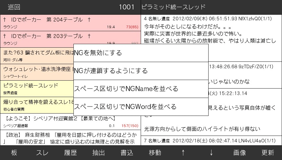The height and width of the screenshot is (160, 282).
Task: Open 書込 write post button
Action: [x=127, y=153]
